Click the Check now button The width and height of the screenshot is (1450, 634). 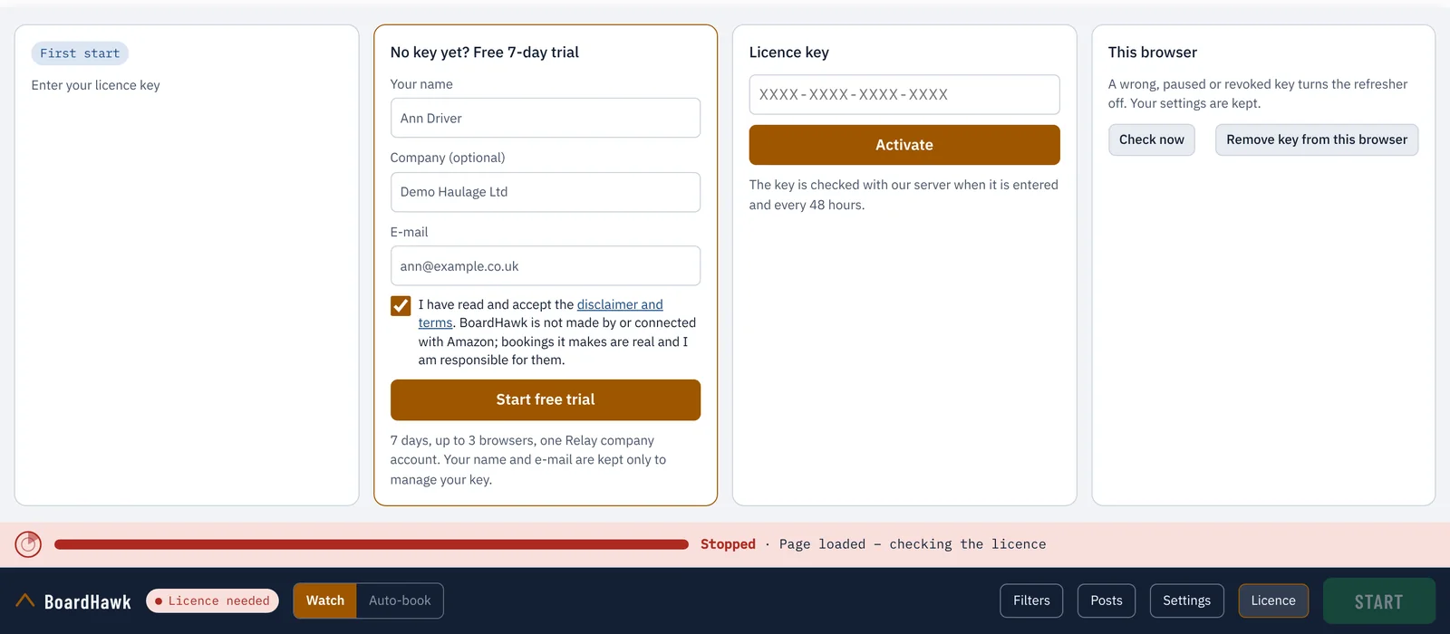pyautogui.click(x=1152, y=139)
